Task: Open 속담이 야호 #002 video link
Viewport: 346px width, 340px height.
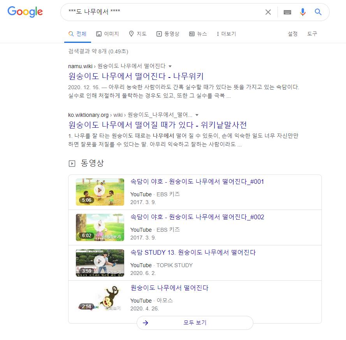Action: tap(197, 217)
